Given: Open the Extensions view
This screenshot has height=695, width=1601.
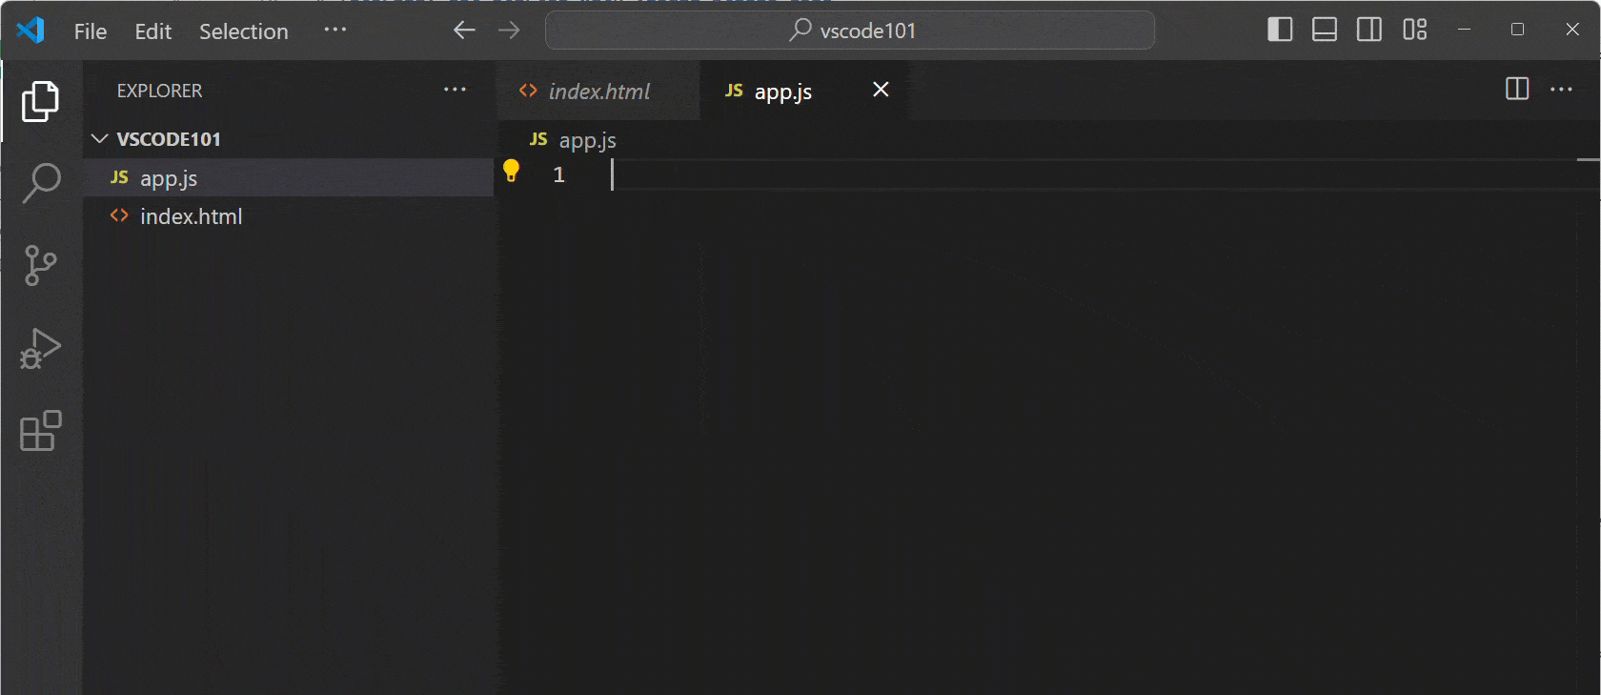Looking at the screenshot, I should tap(41, 431).
